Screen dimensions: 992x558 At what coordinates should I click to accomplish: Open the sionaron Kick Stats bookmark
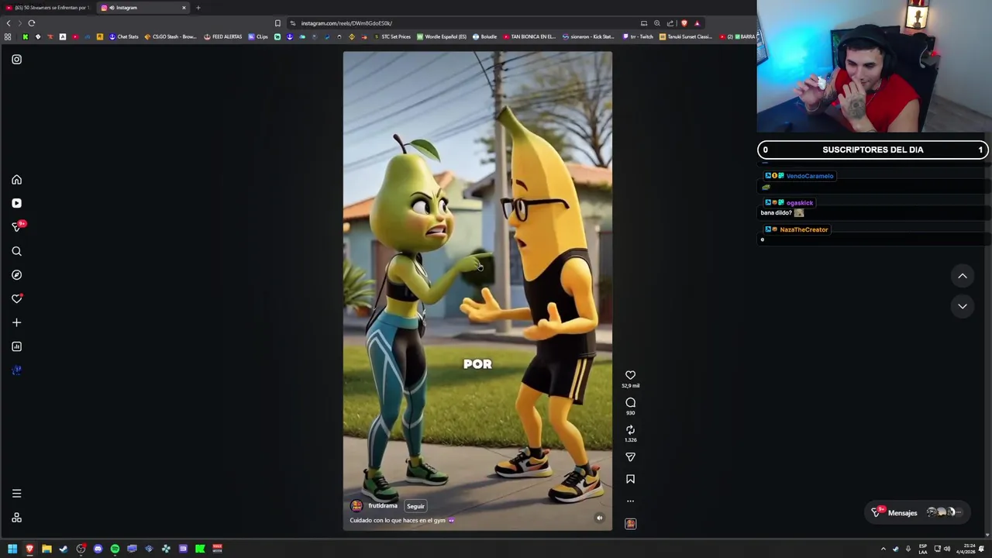pyautogui.click(x=589, y=36)
